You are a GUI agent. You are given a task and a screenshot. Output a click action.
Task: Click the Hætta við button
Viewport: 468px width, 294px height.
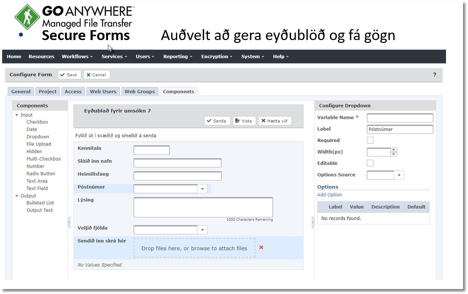click(x=275, y=121)
